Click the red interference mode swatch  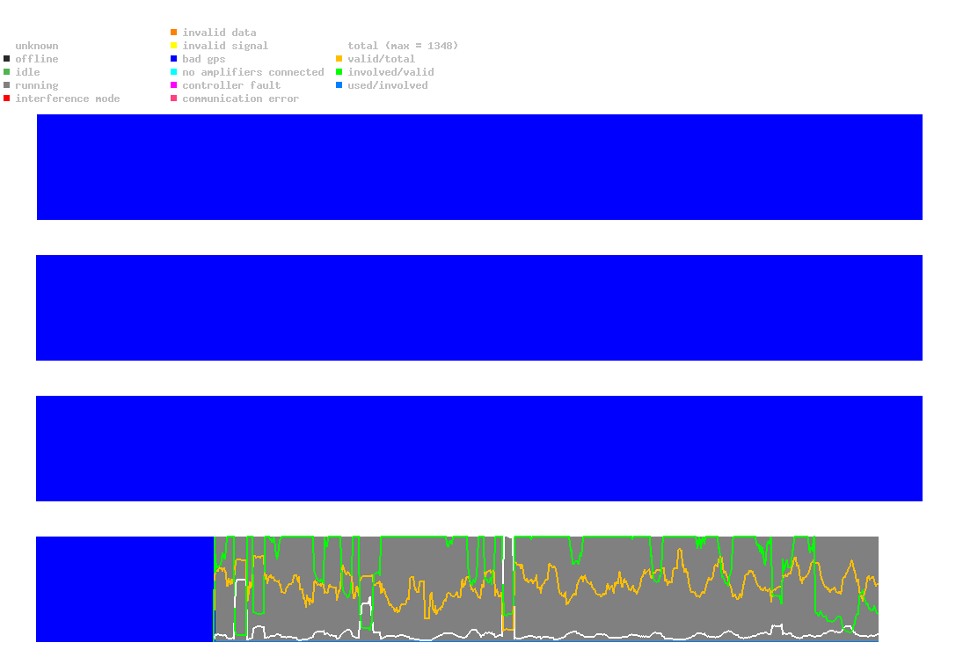[x=7, y=99]
